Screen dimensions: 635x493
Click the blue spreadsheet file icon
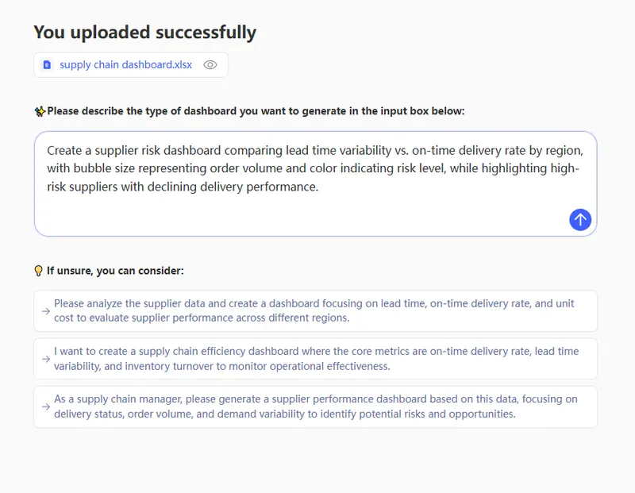coord(47,65)
